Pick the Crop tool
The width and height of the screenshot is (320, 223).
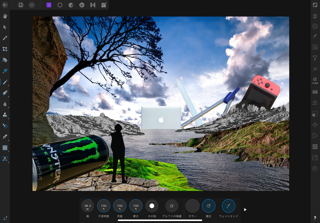click(x=5, y=49)
